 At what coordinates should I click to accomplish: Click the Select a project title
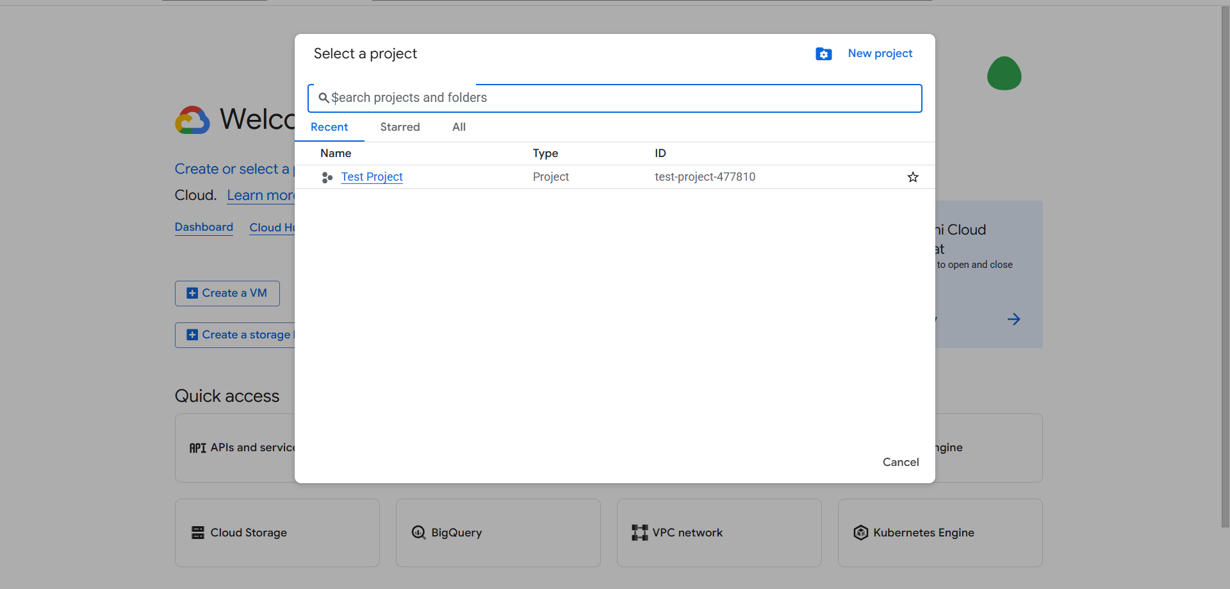pos(365,54)
